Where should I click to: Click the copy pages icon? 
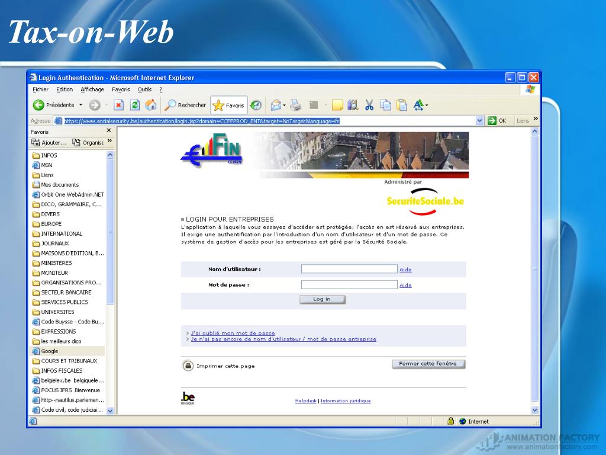click(386, 105)
